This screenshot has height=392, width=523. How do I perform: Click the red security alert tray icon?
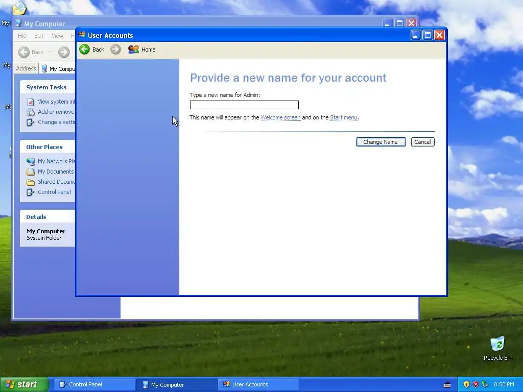point(476,384)
